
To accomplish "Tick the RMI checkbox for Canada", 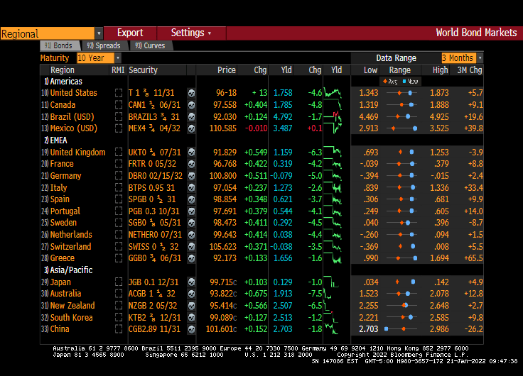I will tap(119, 105).
